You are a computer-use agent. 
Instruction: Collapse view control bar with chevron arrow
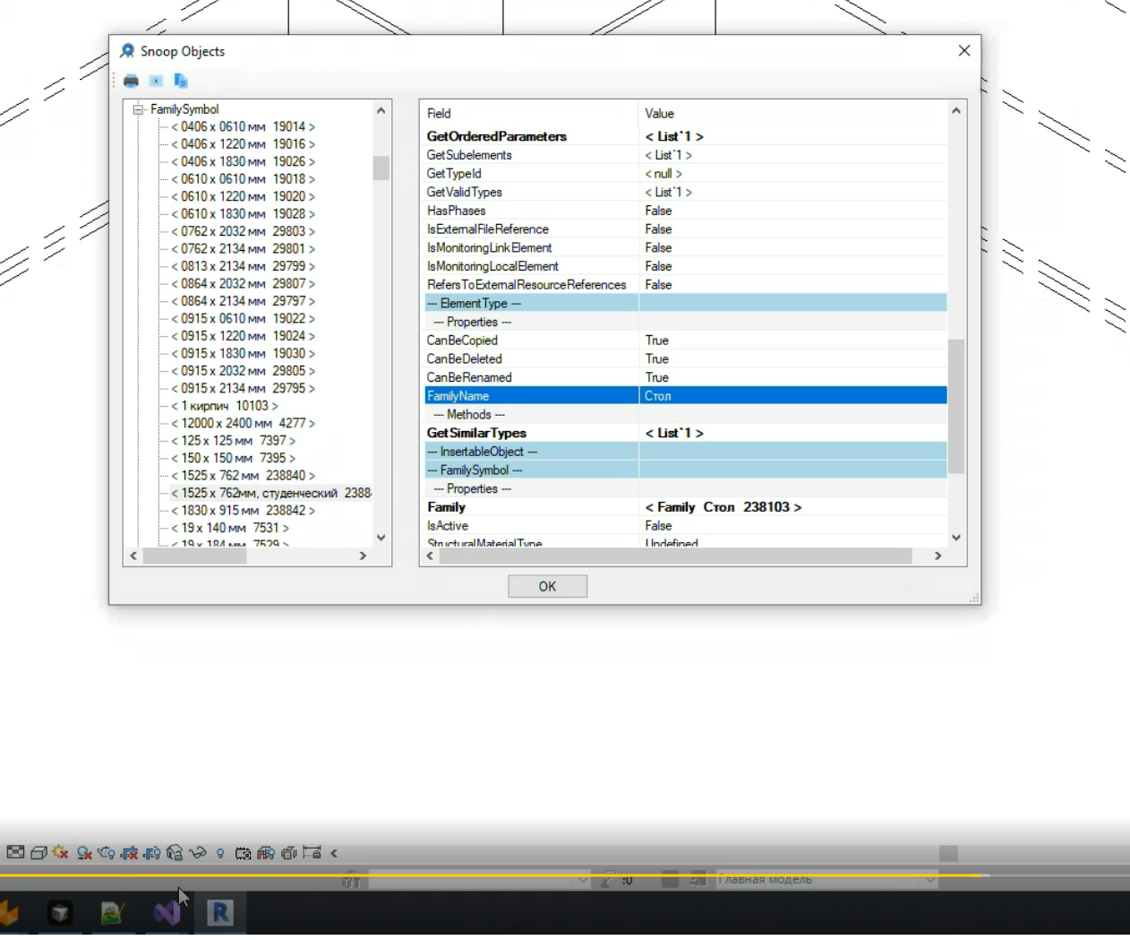pos(334,853)
